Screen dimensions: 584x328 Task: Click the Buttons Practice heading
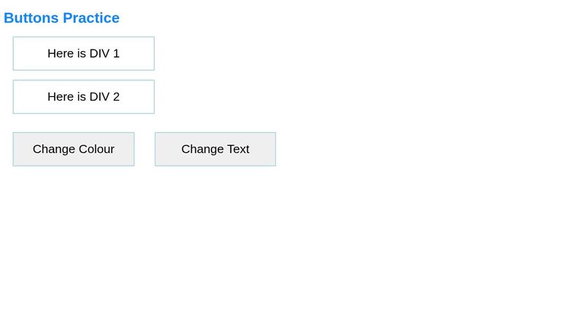(x=61, y=18)
